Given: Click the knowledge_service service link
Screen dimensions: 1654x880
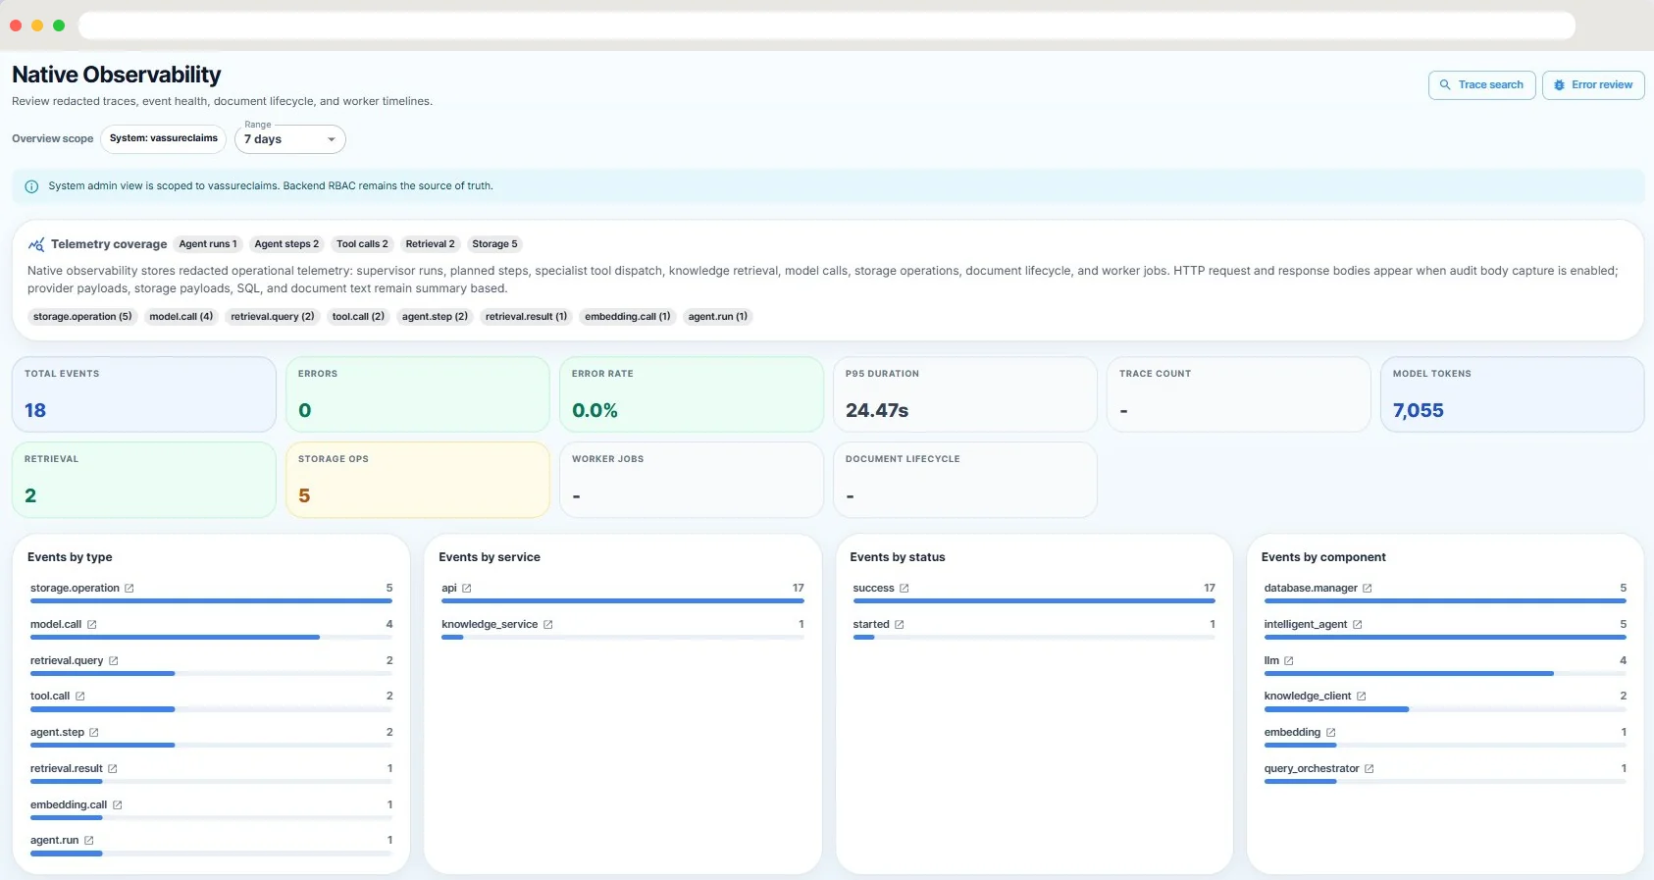Looking at the screenshot, I should pyautogui.click(x=490, y=625).
